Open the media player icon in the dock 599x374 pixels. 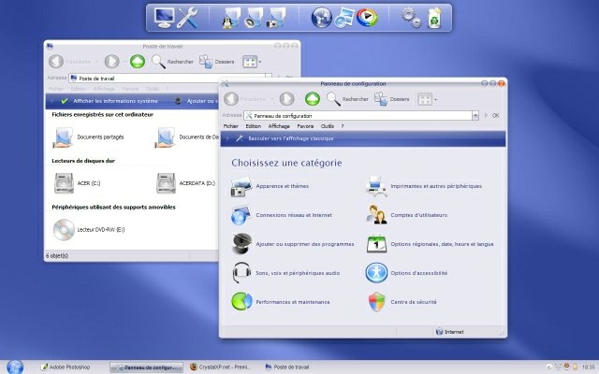[369, 16]
